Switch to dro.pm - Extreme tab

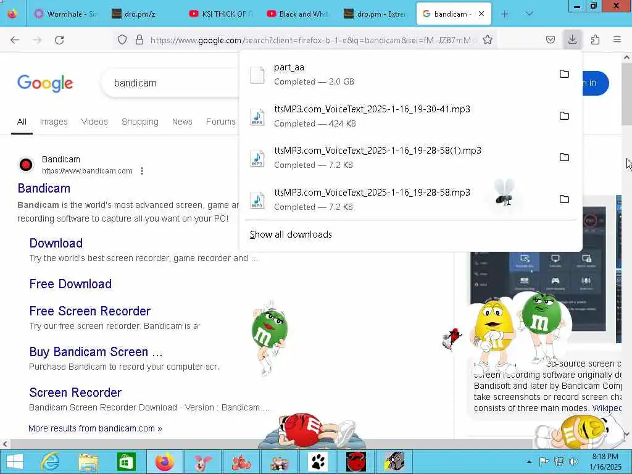click(376, 14)
